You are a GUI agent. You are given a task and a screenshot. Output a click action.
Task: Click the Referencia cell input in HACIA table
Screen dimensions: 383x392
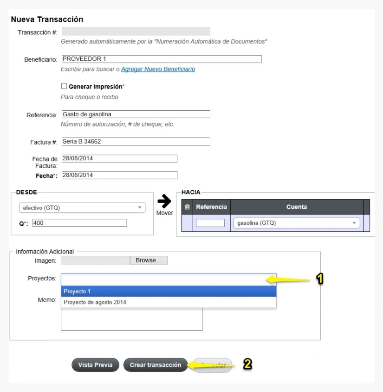[x=210, y=223]
